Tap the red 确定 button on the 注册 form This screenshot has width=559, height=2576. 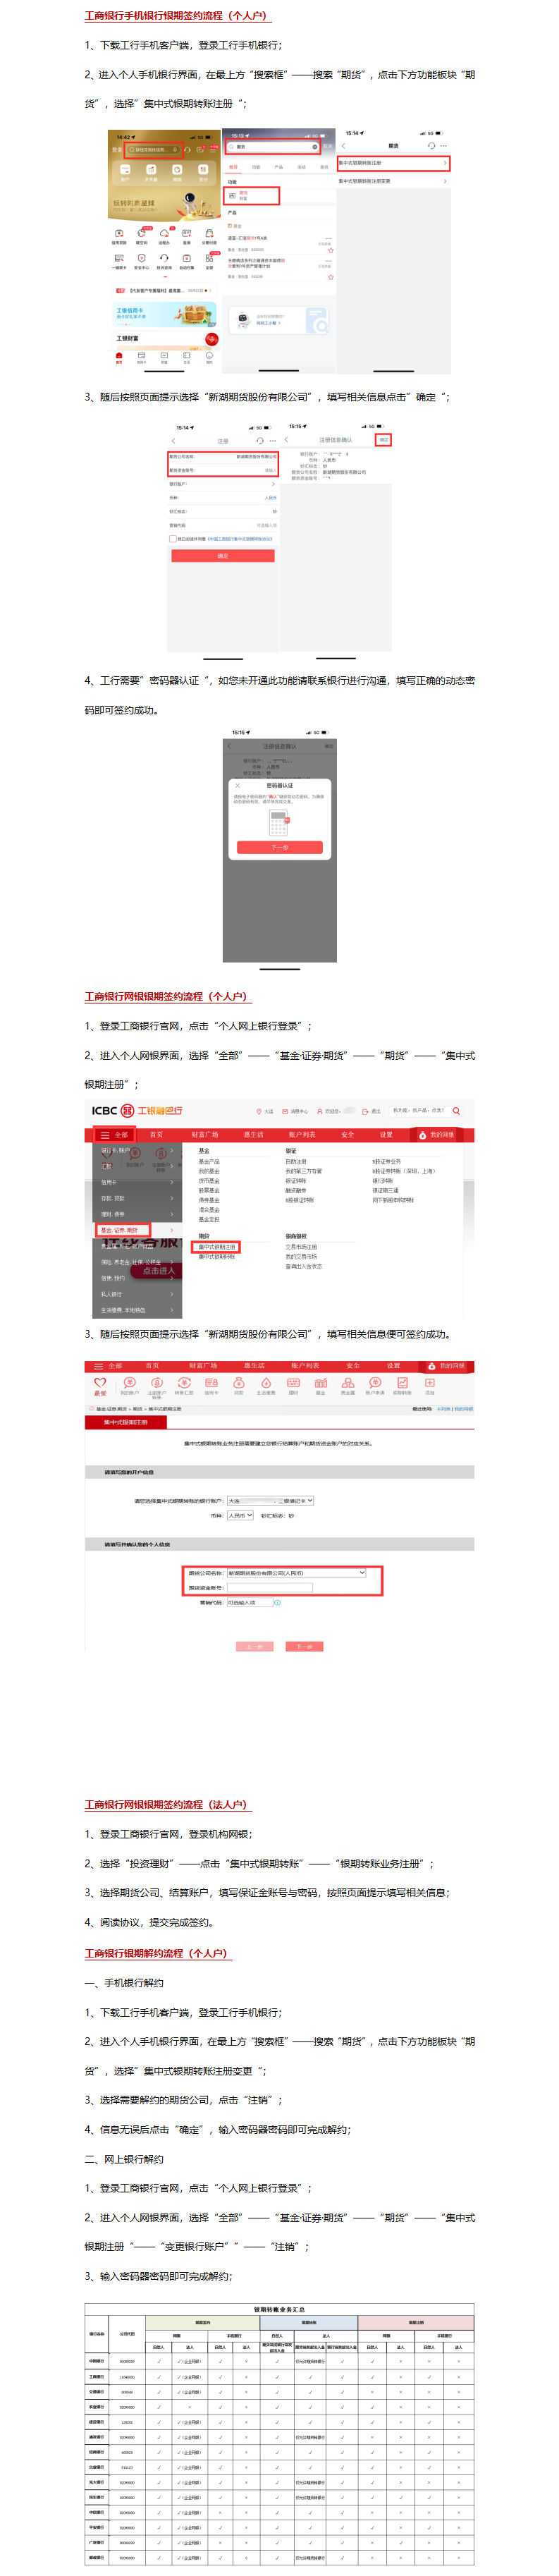[x=222, y=556]
